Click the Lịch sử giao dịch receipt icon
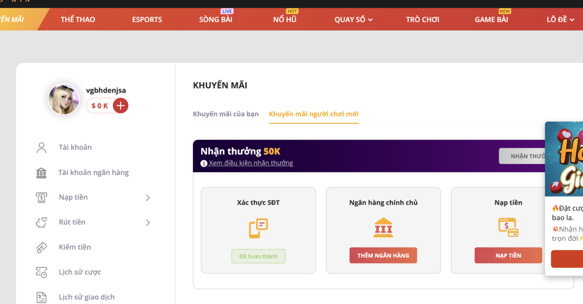This screenshot has width=583, height=304. (41, 297)
